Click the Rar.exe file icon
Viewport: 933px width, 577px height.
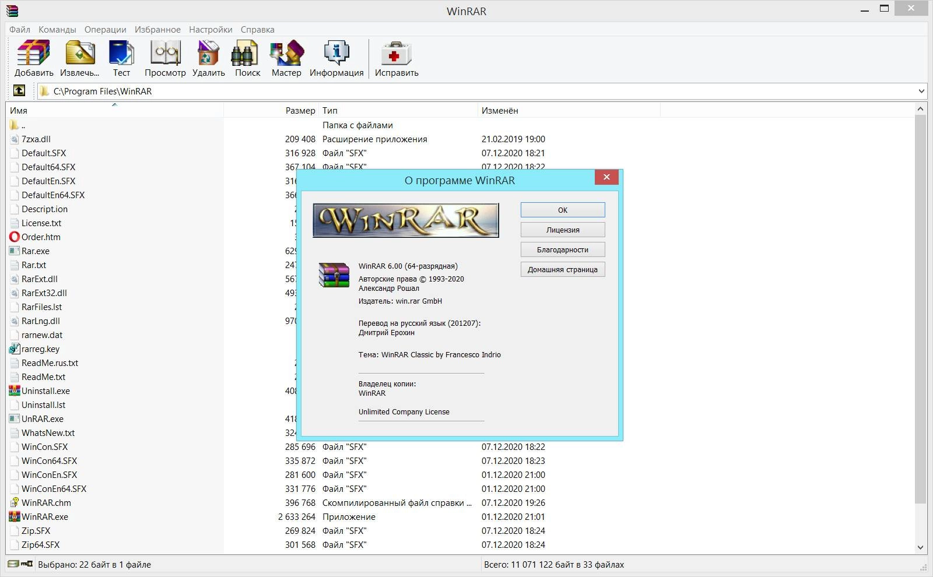tap(15, 251)
